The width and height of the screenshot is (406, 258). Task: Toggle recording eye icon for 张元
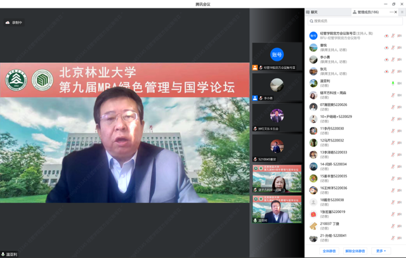[386, 72]
